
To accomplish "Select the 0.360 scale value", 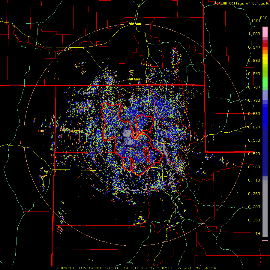I will pyautogui.click(x=254, y=194).
